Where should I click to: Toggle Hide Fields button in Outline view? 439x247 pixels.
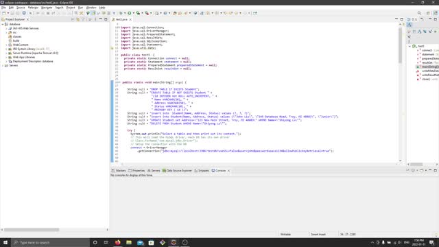coord(419,32)
